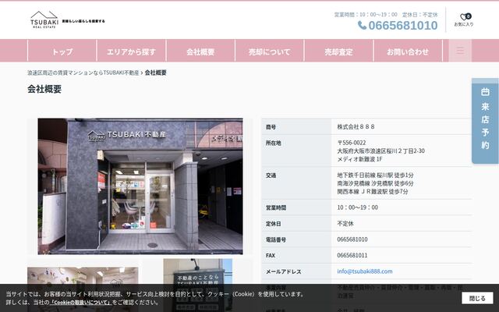Click 不定休 value in table
The width and height of the screenshot is (499, 312).
pos(345,224)
